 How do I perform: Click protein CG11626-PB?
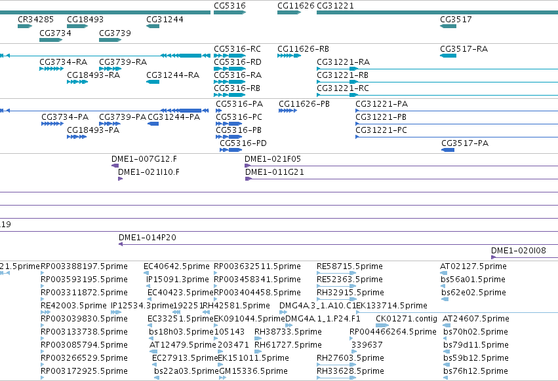304,104
